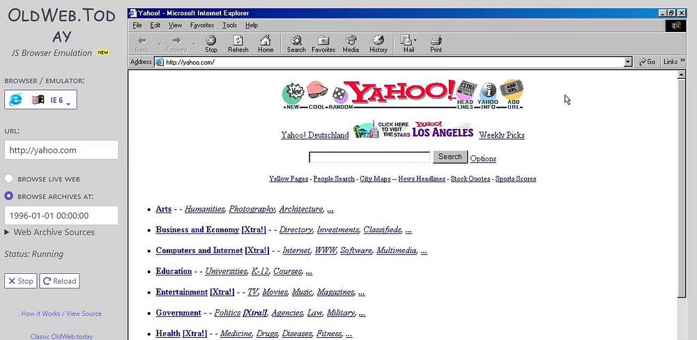Open Media from the toolbar
Image resolution: width=697 pixels, height=340 pixels.
click(351, 44)
